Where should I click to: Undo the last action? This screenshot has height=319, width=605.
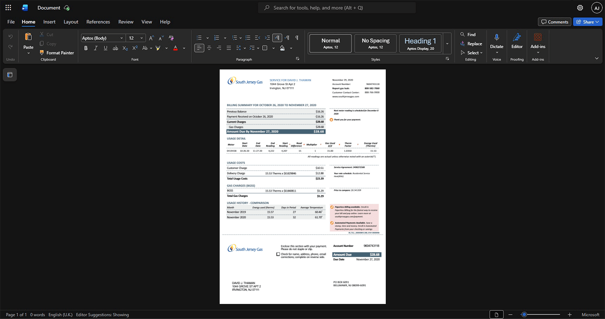pyautogui.click(x=11, y=37)
